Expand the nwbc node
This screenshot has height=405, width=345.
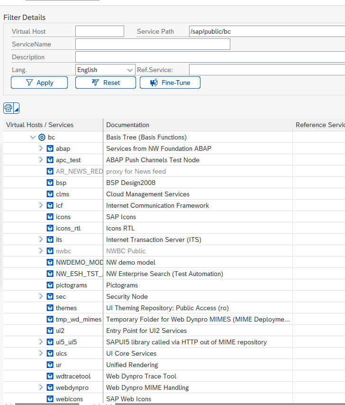pos(41,250)
